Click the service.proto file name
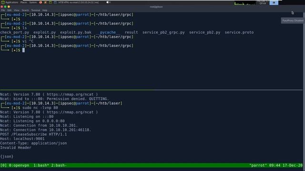305x171 pixels. click(239, 32)
